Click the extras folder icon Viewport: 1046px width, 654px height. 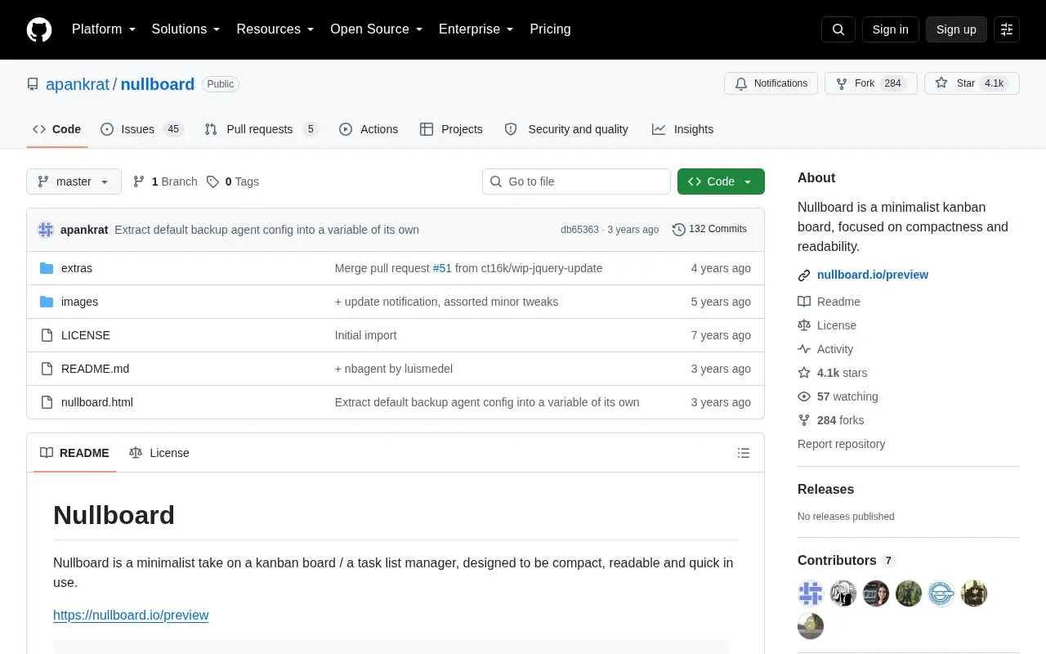click(x=47, y=268)
